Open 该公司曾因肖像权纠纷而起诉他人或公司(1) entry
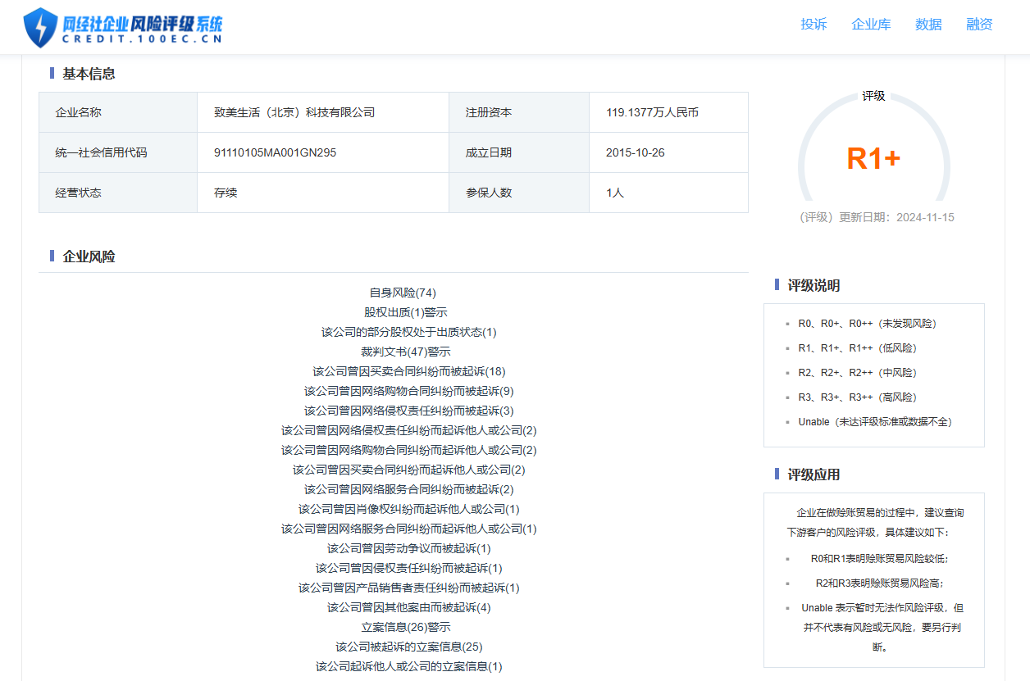Screen dimensions: 1030x681 click(x=408, y=509)
